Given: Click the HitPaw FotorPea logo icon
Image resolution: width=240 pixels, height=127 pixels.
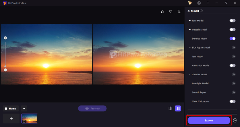Looking at the screenshot, I should pyautogui.click(x=5, y=3).
